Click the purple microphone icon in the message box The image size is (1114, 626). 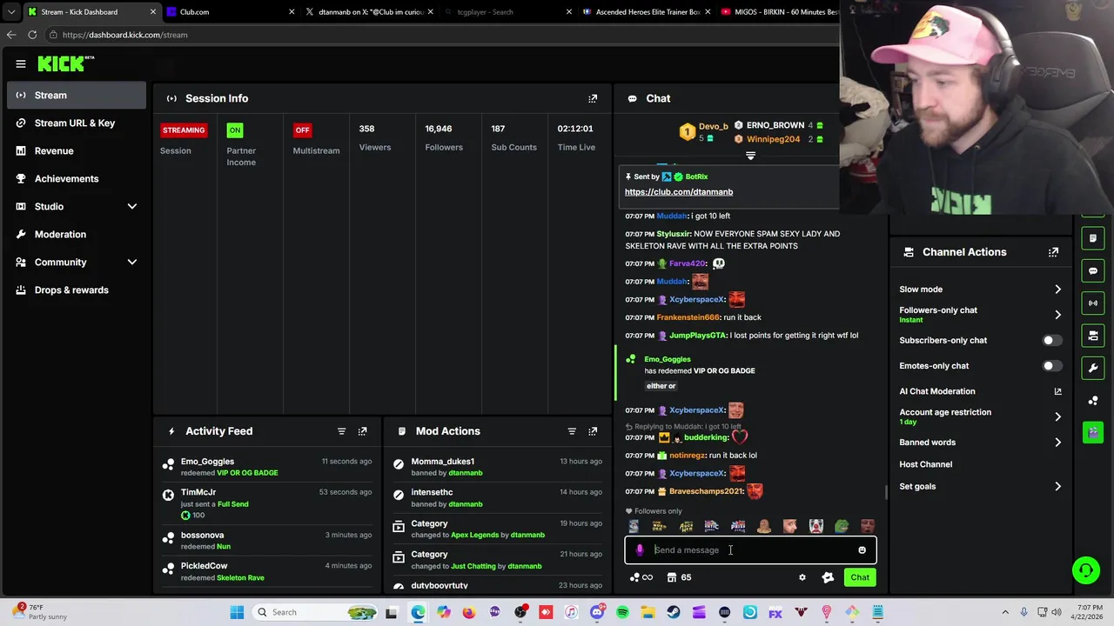click(x=641, y=549)
